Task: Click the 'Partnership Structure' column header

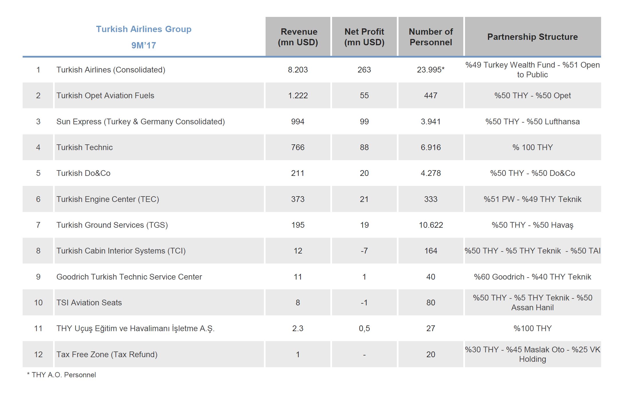Action: (533, 37)
